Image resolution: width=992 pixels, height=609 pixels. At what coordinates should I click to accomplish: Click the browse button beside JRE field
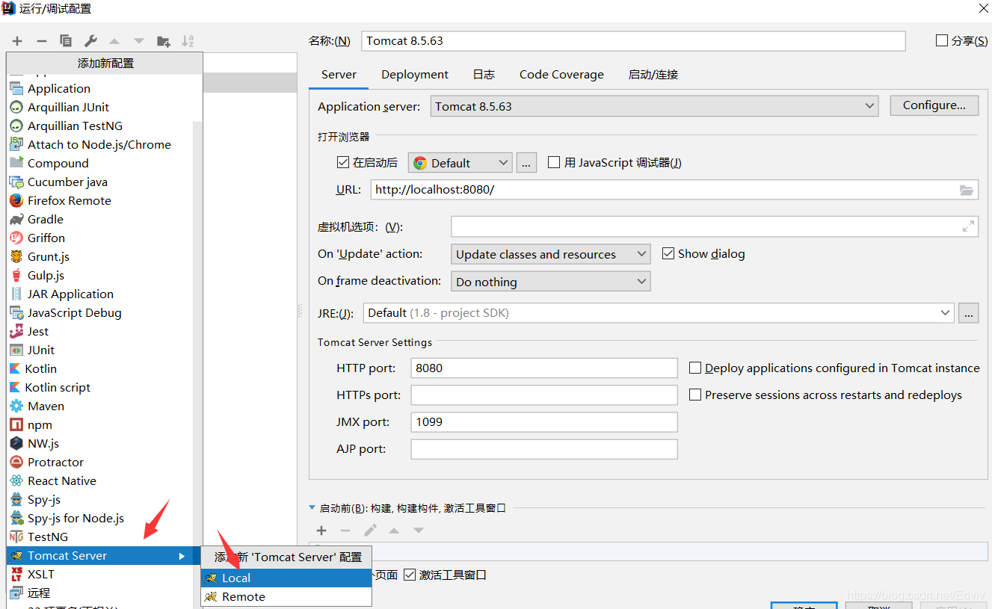969,313
